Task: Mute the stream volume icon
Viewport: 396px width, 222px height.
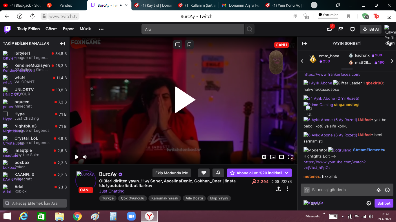Action: point(85,157)
